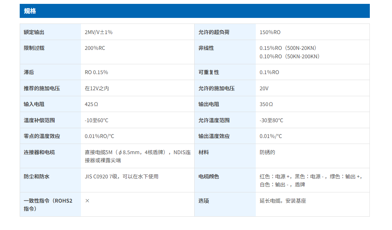The height and width of the screenshot is (230, 392).
Task: Select the 允许的施加电压 label
Action: click(x=216, y=88)
